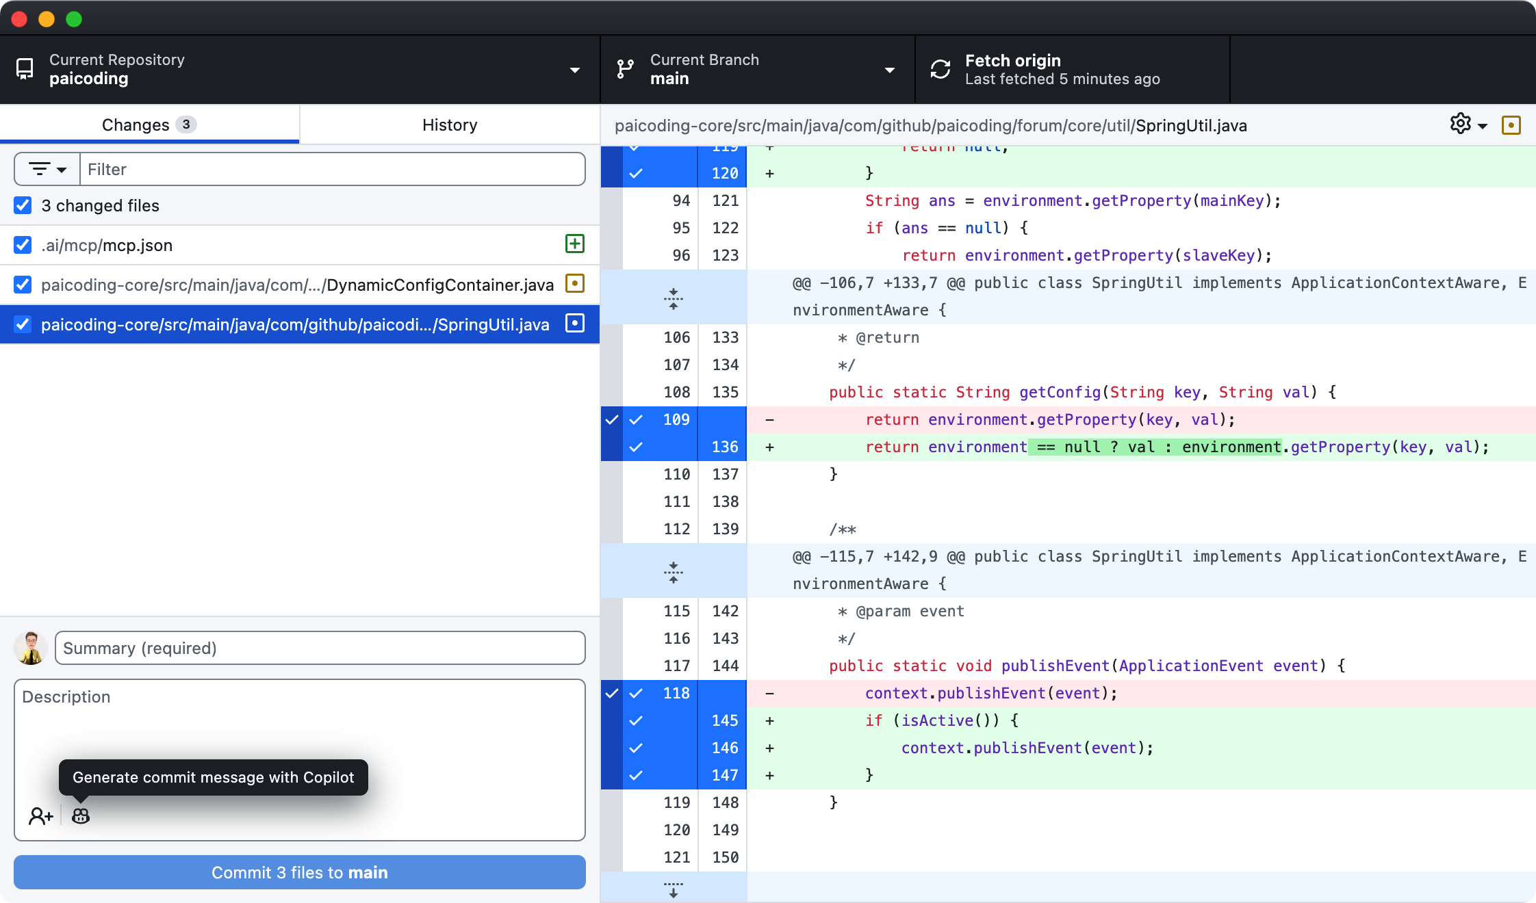
Task: Click the Fetch origin sync icon
Action: click(940, 69)
